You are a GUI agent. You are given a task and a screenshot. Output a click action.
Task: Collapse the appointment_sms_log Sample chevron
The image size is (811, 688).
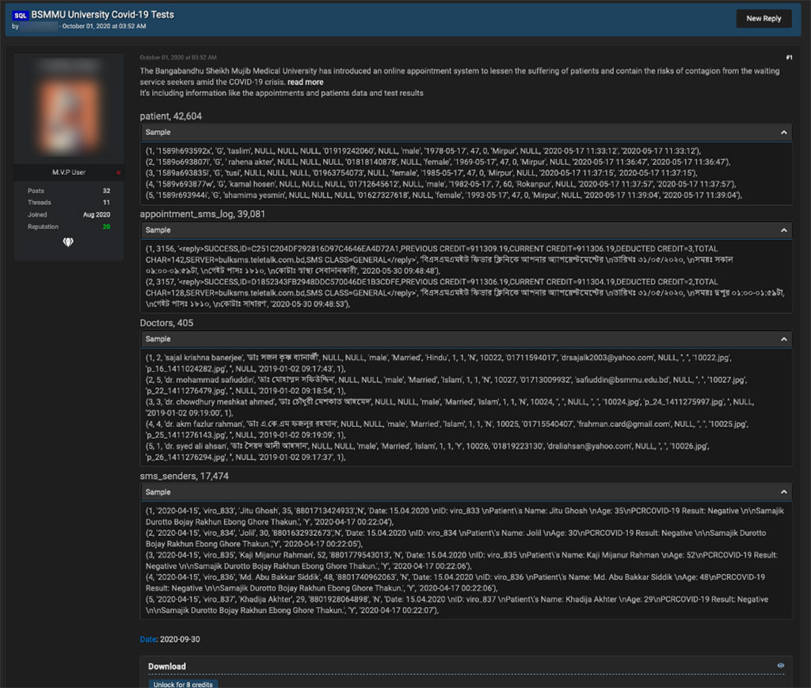coord(783,230)
